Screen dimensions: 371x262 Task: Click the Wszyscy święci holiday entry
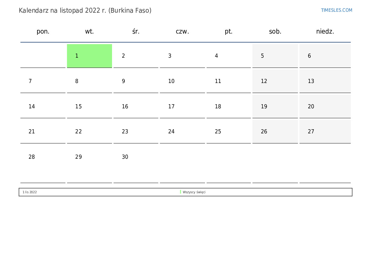tap(194, 192)
